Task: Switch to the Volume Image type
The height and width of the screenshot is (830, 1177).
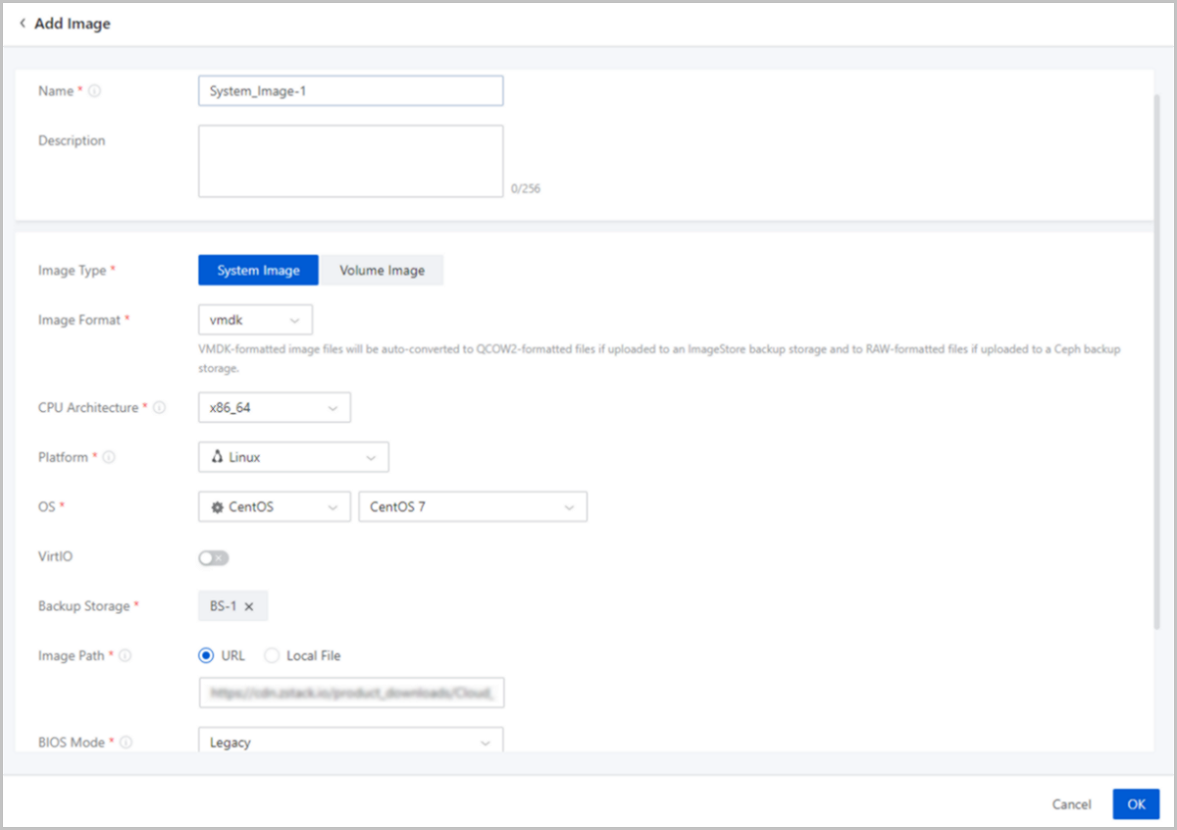Action: click(382, 270)
